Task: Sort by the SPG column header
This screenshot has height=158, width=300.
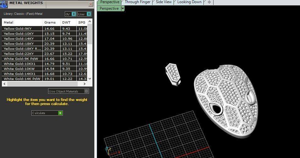Action: [82, 22]
